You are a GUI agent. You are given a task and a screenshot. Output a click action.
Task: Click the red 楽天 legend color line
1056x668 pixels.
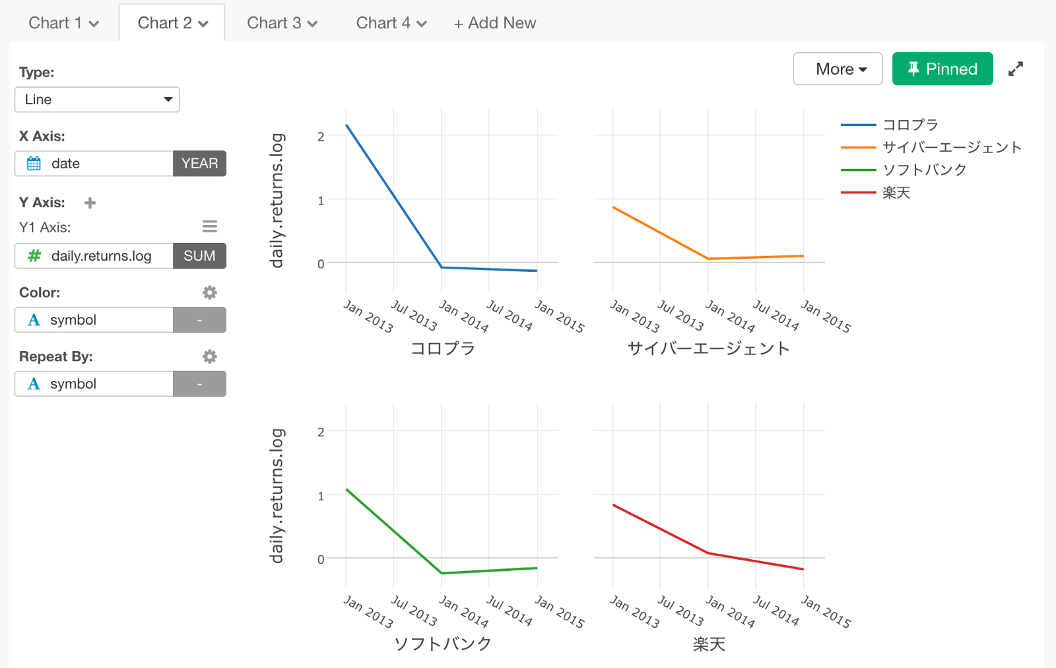click(x=858, y=193)
